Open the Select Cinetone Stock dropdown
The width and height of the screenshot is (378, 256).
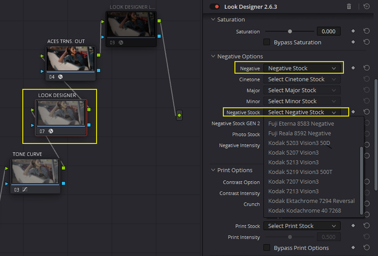(302, 79)
